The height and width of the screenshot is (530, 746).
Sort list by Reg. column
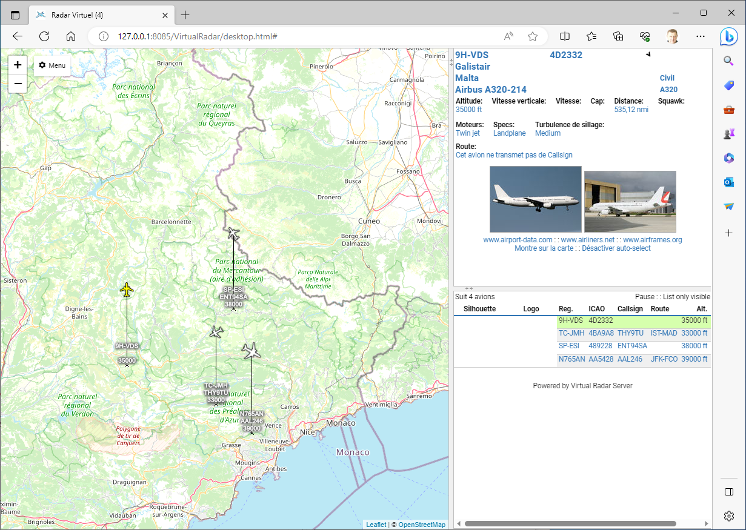(x=566, y=309)
